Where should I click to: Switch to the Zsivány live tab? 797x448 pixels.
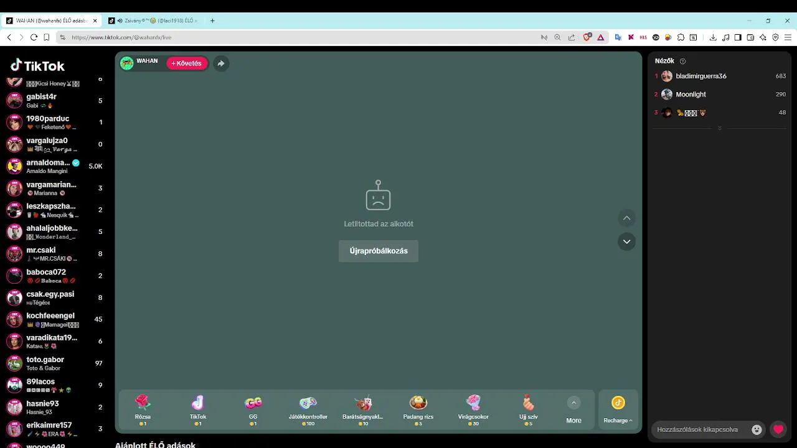(154, 21)
